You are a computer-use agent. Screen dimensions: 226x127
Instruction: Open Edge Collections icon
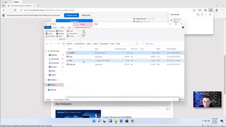205,10
